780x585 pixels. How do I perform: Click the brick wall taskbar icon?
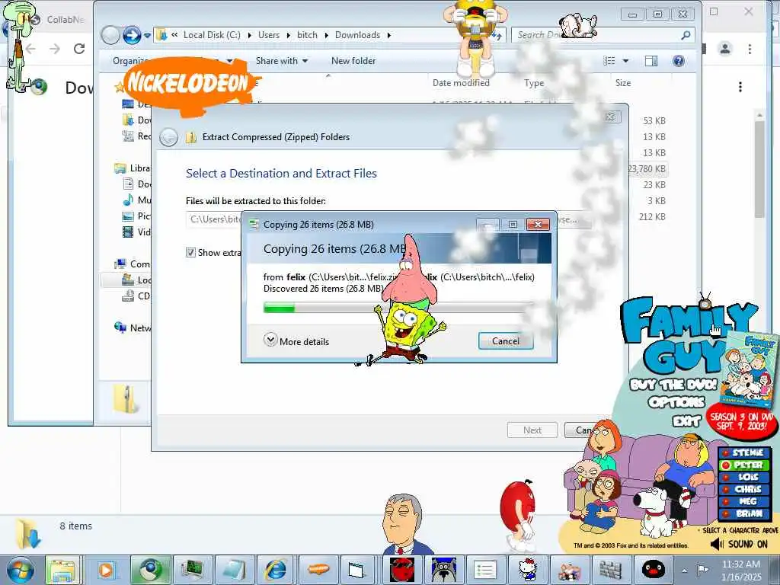coord(611,570)
